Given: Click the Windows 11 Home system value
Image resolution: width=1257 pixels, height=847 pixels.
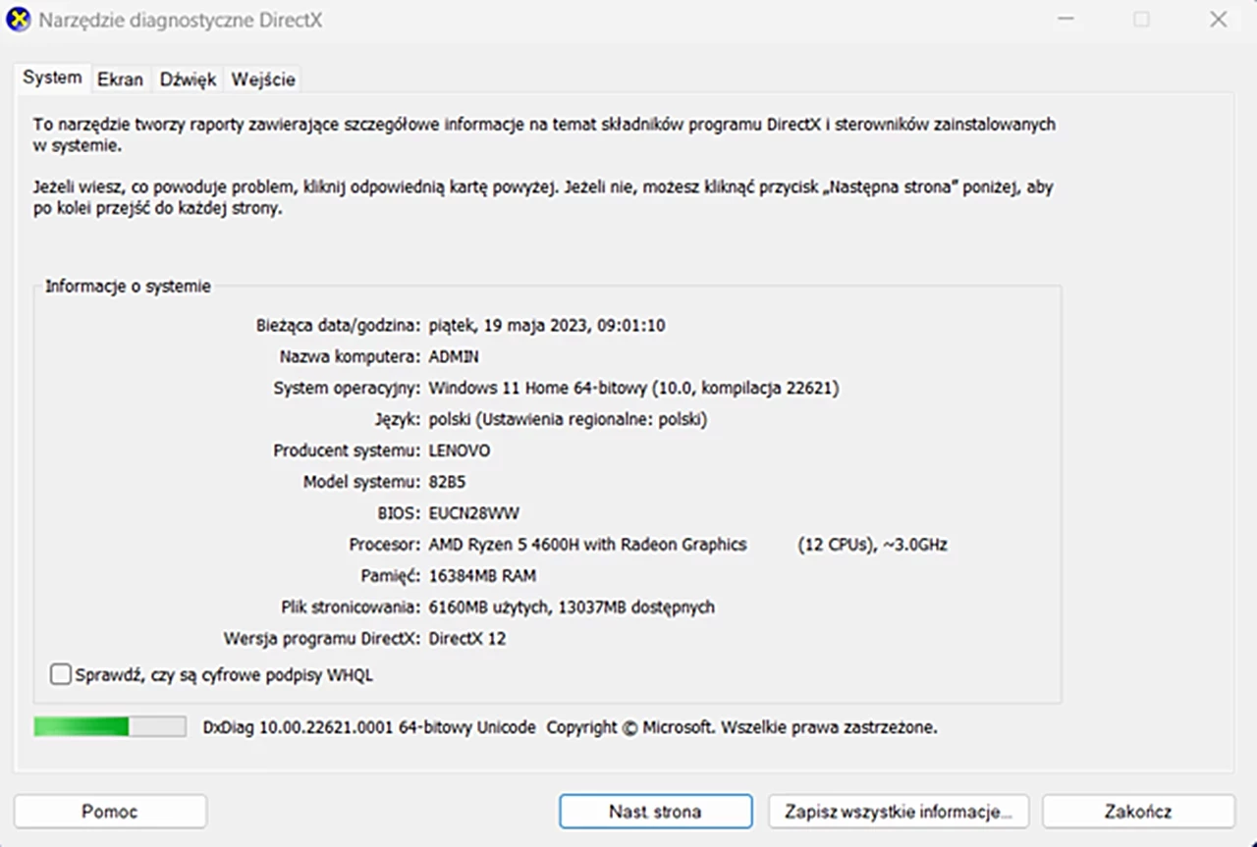Looking at the screenshot, I should pos(633,388).
